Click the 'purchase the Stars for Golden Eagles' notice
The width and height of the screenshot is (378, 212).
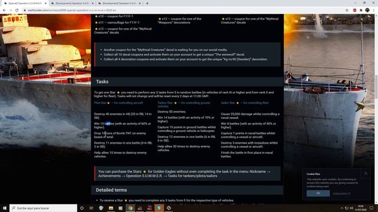tap(187, 174)
